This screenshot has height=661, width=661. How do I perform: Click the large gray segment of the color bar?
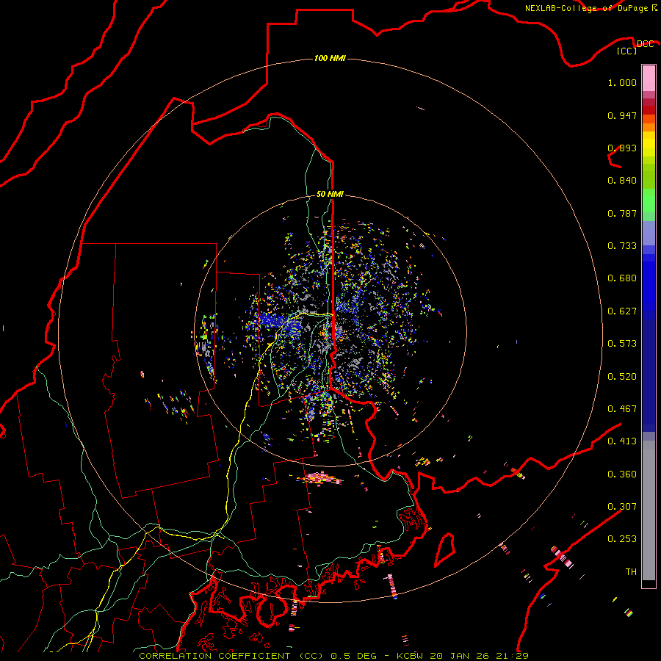click(649, 510)
